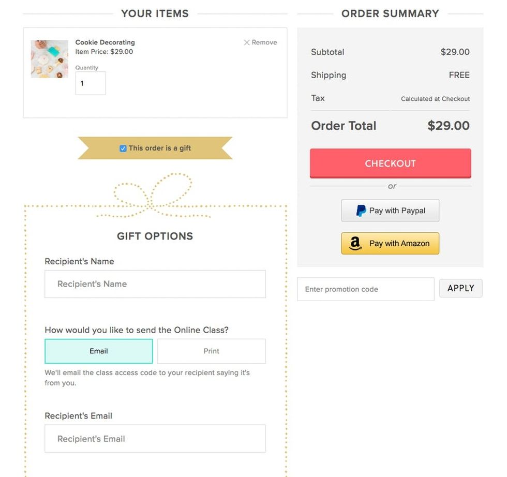This screenshot has height=477, width=507.
Task: Click the dotted gift bow decoration
Action: 153,197
